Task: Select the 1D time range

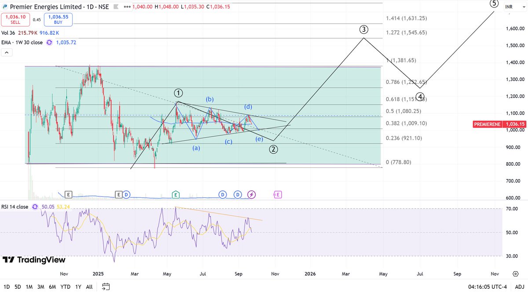Action: pyautogui.click(x=6, y=287)
